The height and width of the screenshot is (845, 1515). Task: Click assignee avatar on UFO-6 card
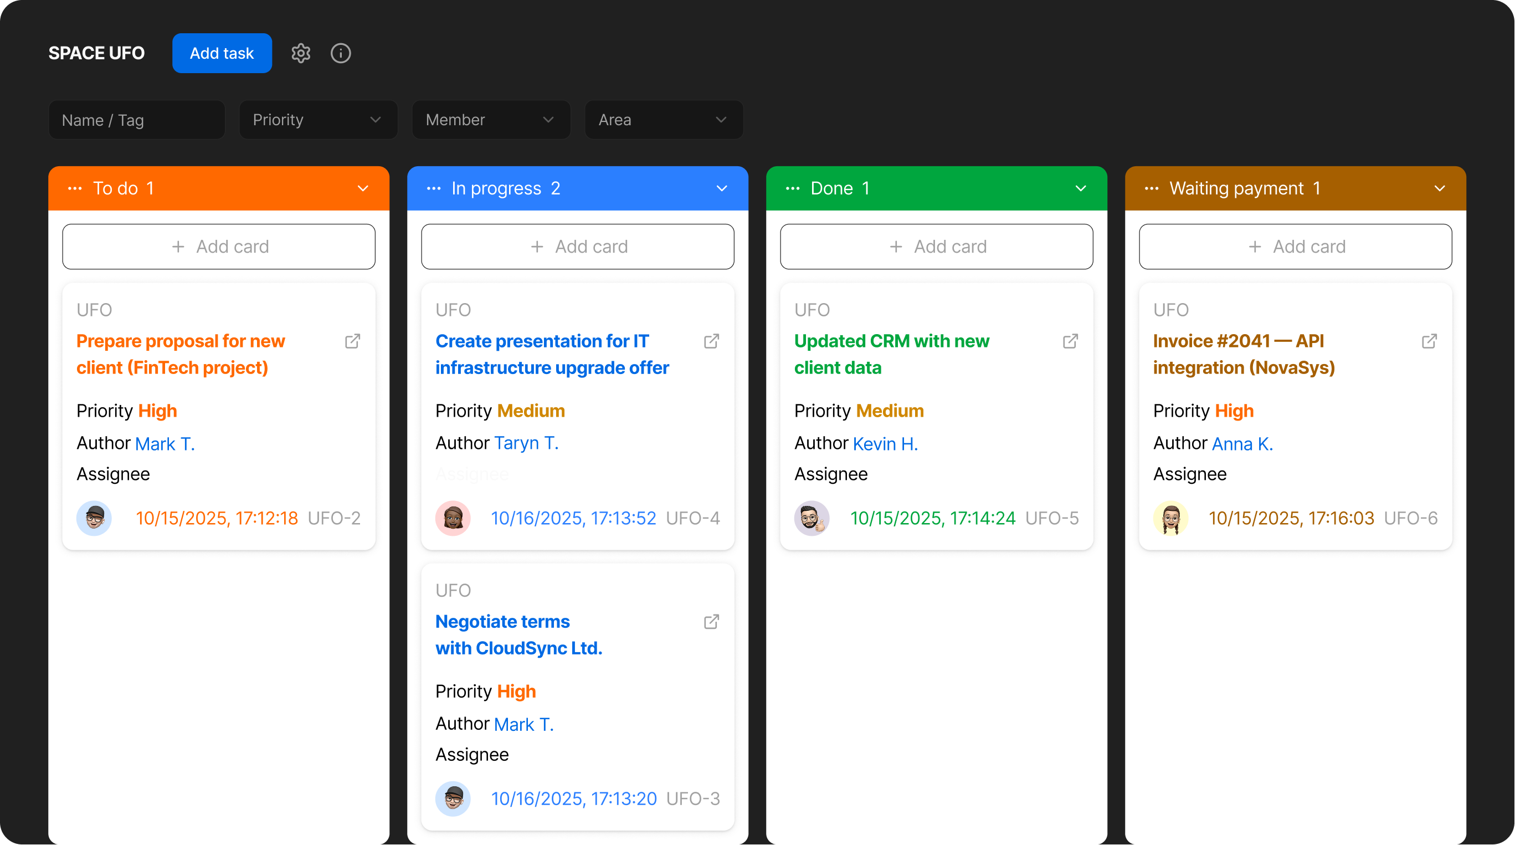pos(1170,519)
